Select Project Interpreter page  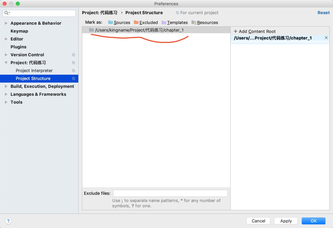pos(34,71)
